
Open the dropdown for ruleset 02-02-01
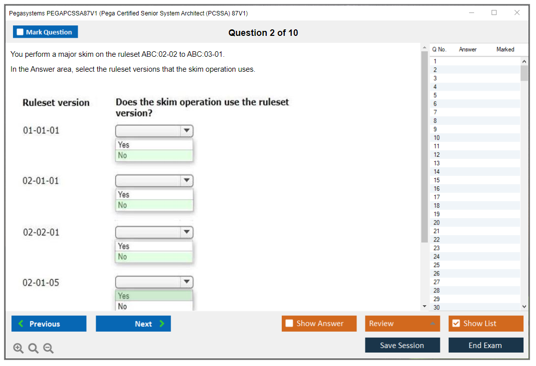tap(186, 232)
